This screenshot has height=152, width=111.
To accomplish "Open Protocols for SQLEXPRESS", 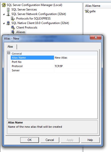I will point(33,19).
